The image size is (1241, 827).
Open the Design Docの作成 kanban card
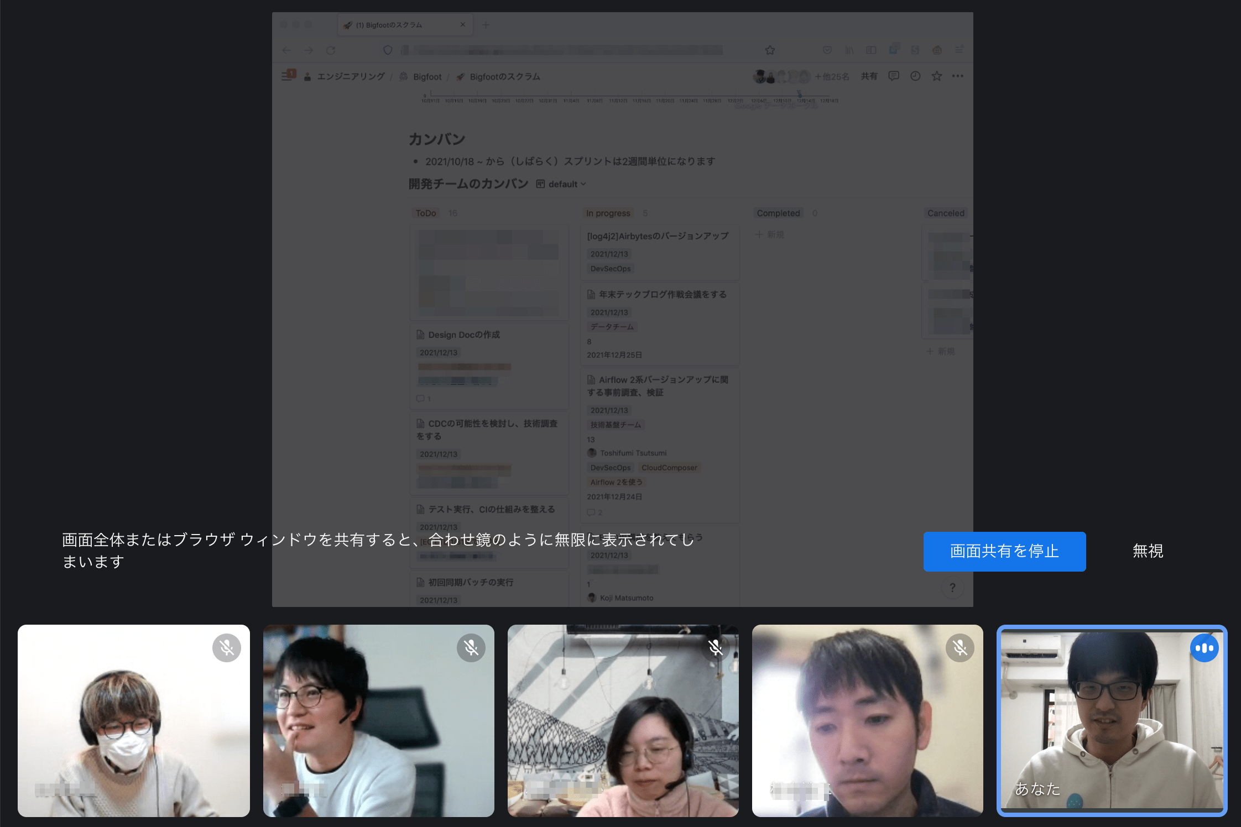pyautogui.click(x=463, y=335)
